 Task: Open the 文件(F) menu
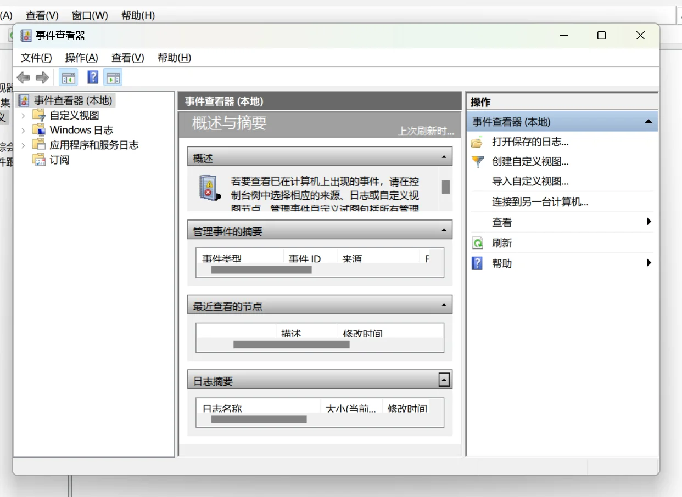(x=36, y=58)
